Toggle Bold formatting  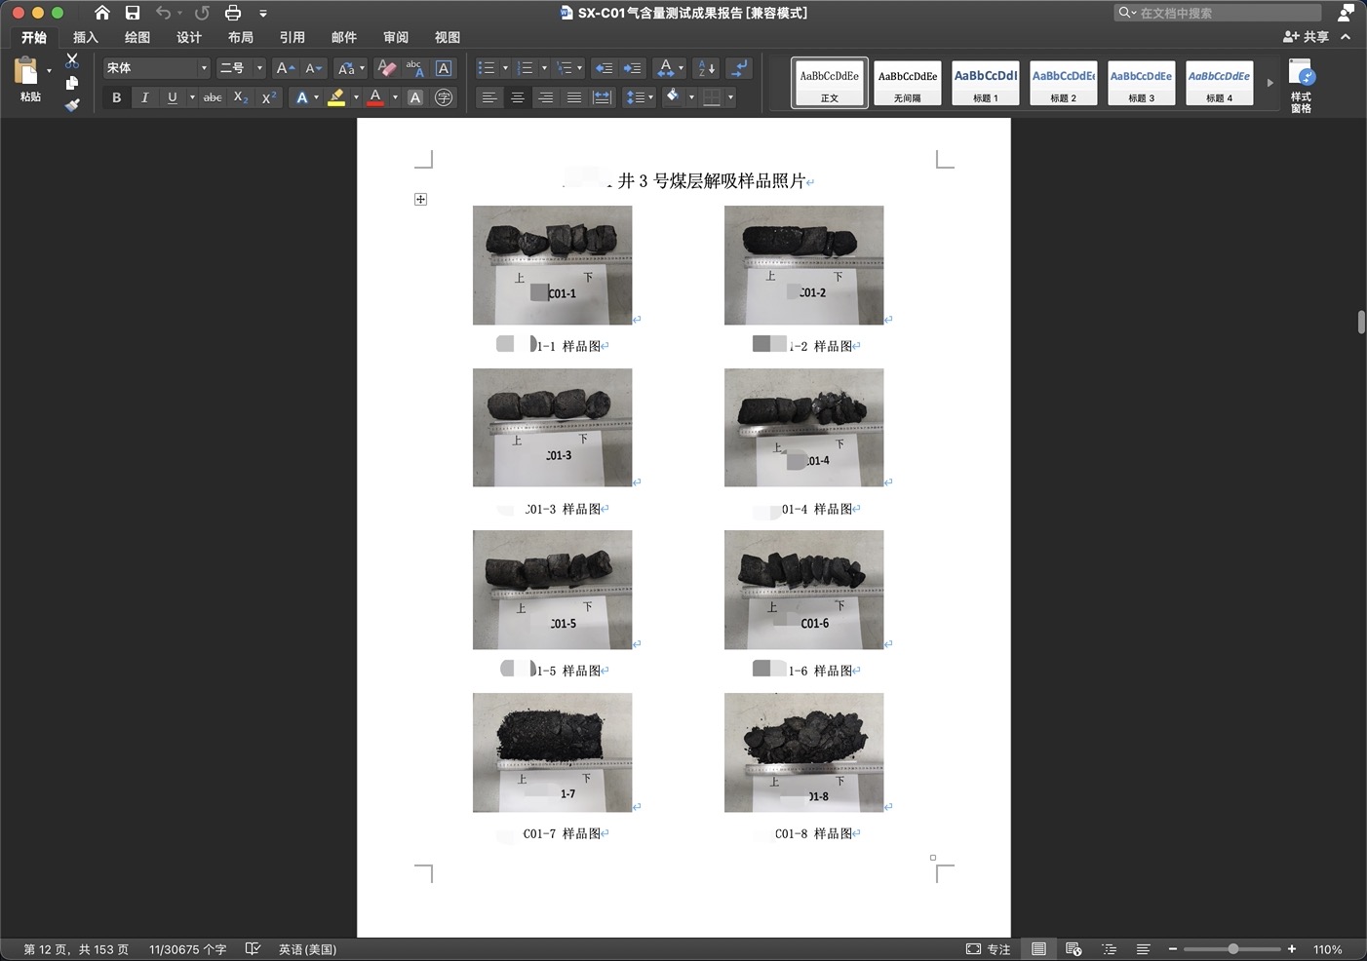pos(117,97)
